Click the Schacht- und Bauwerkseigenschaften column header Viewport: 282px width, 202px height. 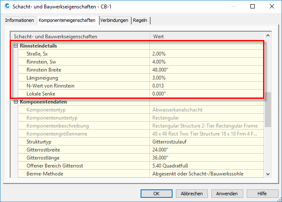pos(80,36)
